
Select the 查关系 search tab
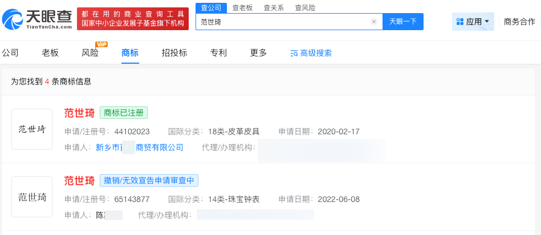(x=274, y=8)
